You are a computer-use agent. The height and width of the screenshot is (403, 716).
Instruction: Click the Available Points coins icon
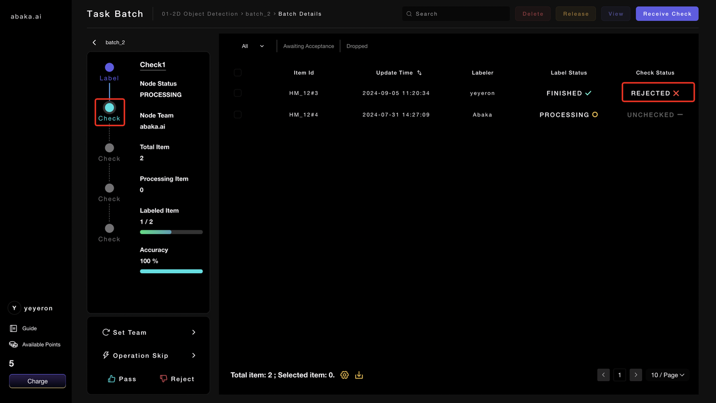(x=13, y=344)
